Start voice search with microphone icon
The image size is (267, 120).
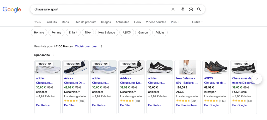(183, 9)
